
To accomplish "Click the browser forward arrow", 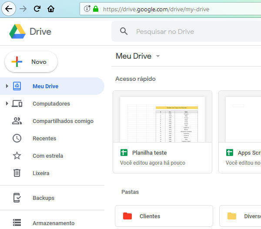I will coord(23,9).
